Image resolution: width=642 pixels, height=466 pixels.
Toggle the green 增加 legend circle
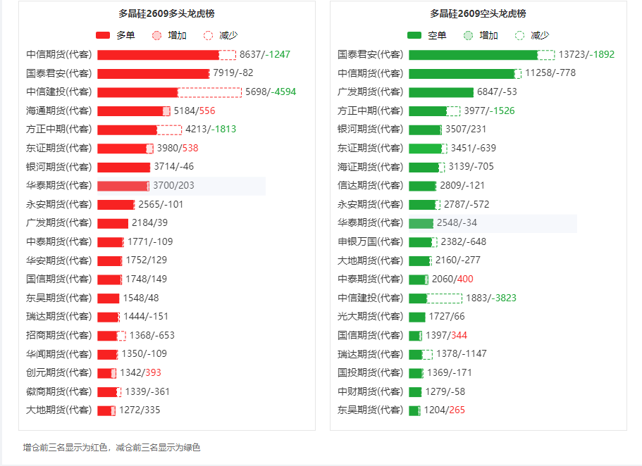[481, 36]
